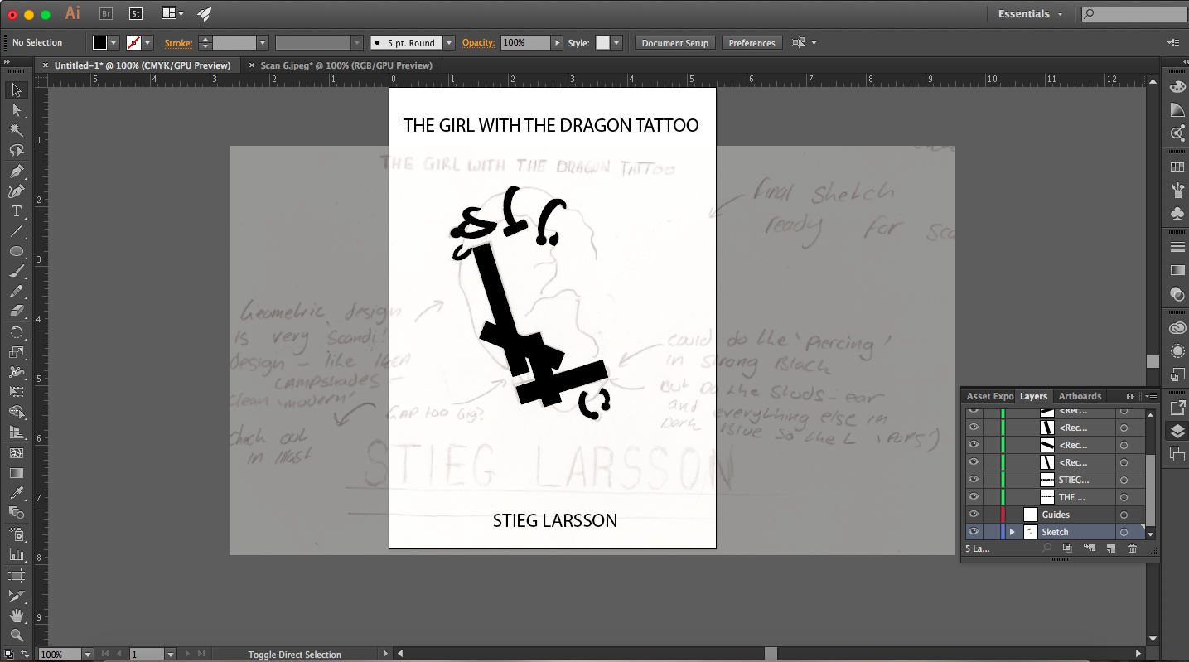This screenshot has height=662, width=1189.
Task: Click the Document Setup button
Action: point(675,43)
